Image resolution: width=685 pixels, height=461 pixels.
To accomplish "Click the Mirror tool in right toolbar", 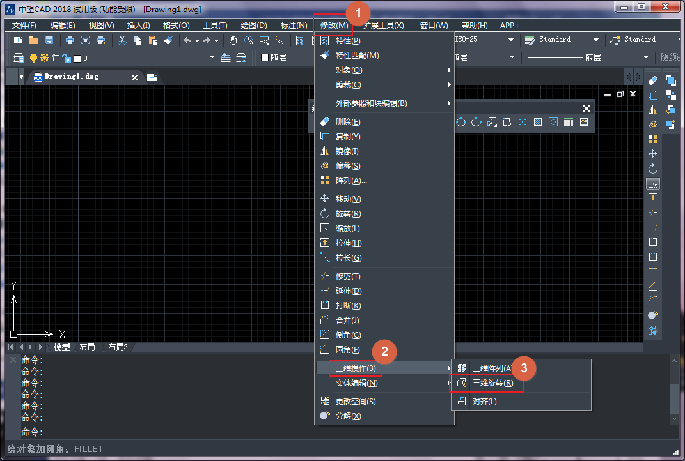I will coord(653,110).
